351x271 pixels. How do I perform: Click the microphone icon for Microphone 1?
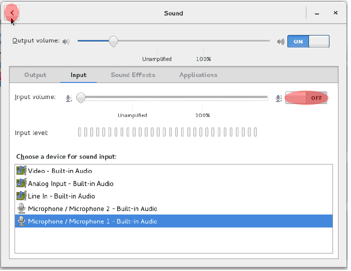(22, 221)
